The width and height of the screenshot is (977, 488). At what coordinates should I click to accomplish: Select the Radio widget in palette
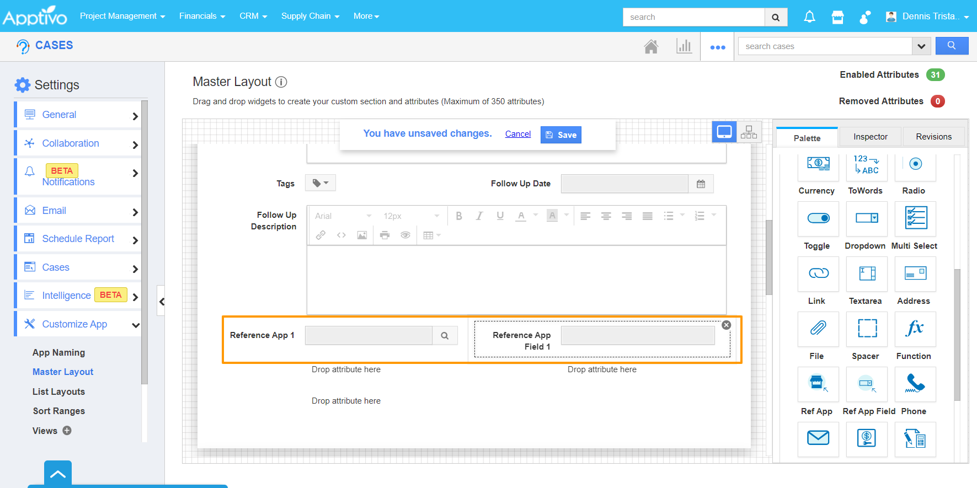pyautogui.click(x=915, y=165)
